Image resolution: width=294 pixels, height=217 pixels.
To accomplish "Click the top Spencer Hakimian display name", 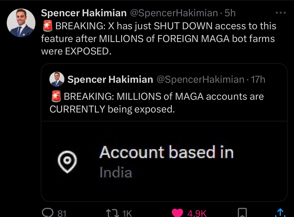I will tap(84, 13).
